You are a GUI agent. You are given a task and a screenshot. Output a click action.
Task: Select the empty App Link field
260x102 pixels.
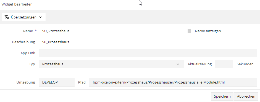[148, 53]
